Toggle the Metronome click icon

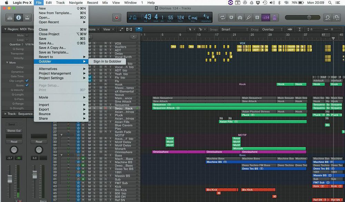[x=274, y=18]
